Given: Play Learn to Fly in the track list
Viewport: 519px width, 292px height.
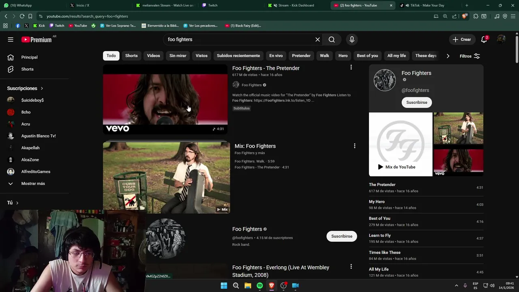Looking at the screenshot, I should click(x=426, y=238).
